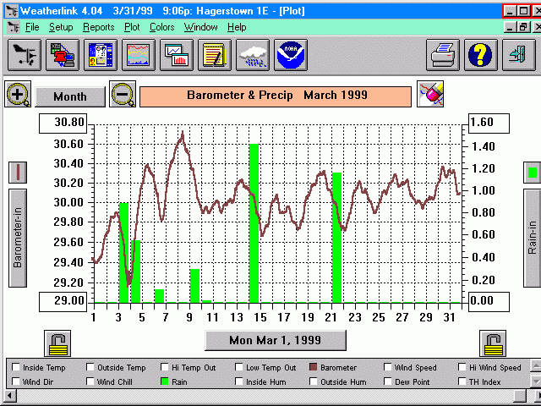Click the eraser clear-plot icon
Viewport: 541px width, 406px height.
[x=430, y=94]
